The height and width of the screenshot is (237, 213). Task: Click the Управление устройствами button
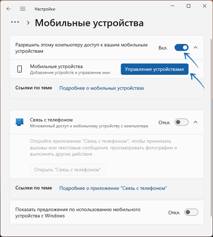[155, 69]
